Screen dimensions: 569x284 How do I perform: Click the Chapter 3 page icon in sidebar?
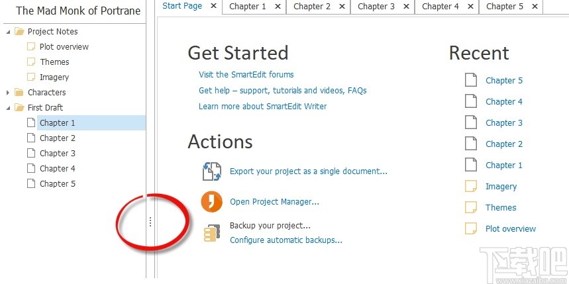pyautogui.click(x=30, y=154)
